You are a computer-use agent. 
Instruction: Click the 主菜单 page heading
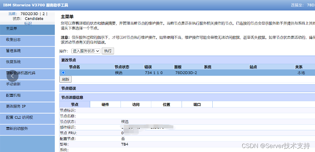67,16
